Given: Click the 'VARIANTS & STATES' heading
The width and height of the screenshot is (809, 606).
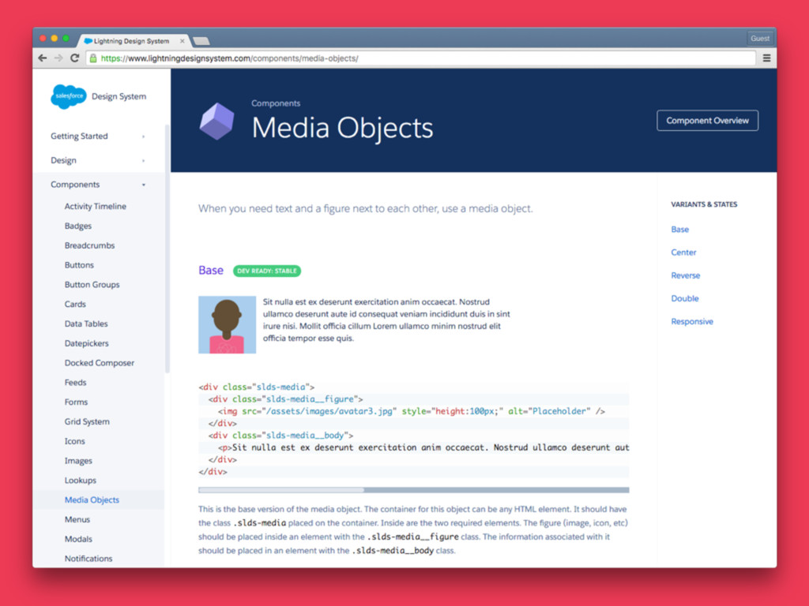Looking at the screenshot, I should (704, 204).
